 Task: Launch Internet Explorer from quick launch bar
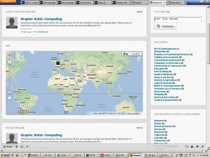17,155
